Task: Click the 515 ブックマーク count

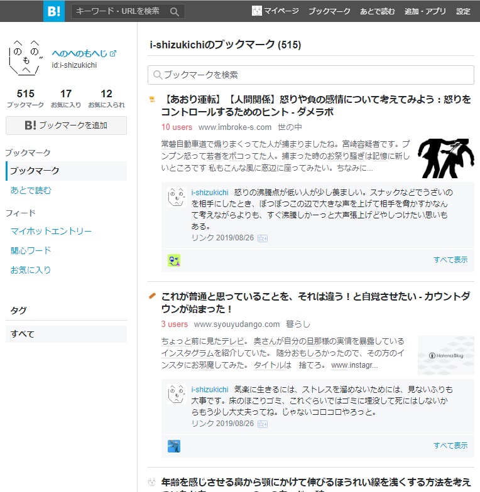Action: pos(25,98)
